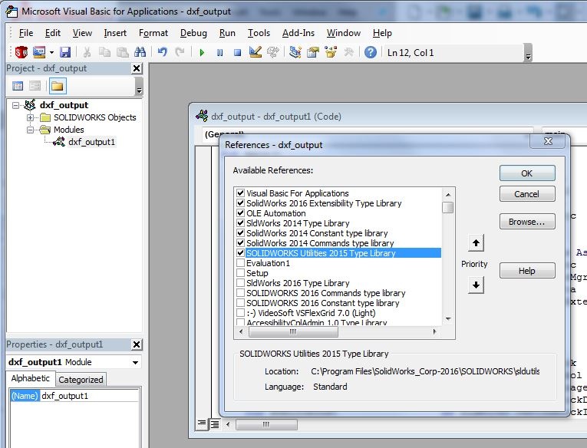This screenshot has width=587, height=448.
Task: Click the View SOLIDWORKS toolbar icon
Action: pos(21,52)
